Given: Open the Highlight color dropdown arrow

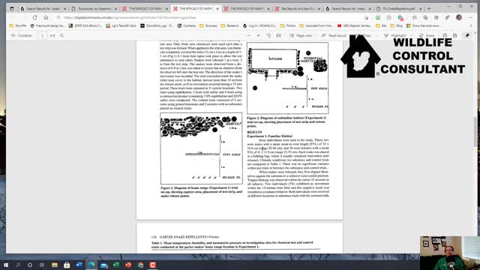Looking at the screenshot, I should tap(411, 35).
